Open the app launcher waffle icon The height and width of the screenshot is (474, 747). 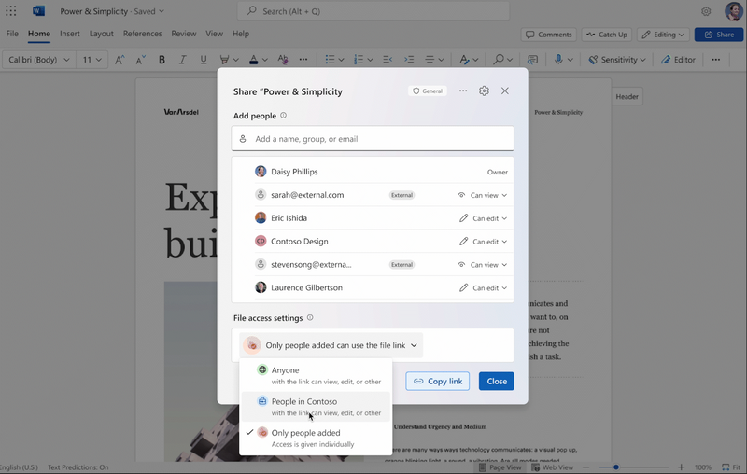pos(10,10)
